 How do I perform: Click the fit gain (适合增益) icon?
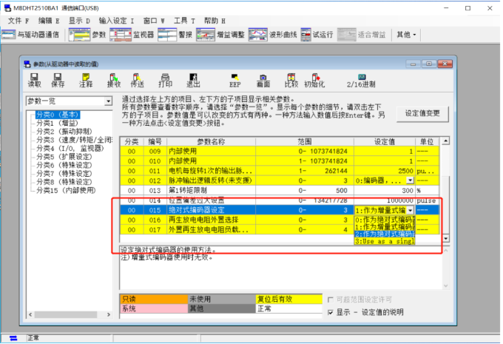click(346, 35)
